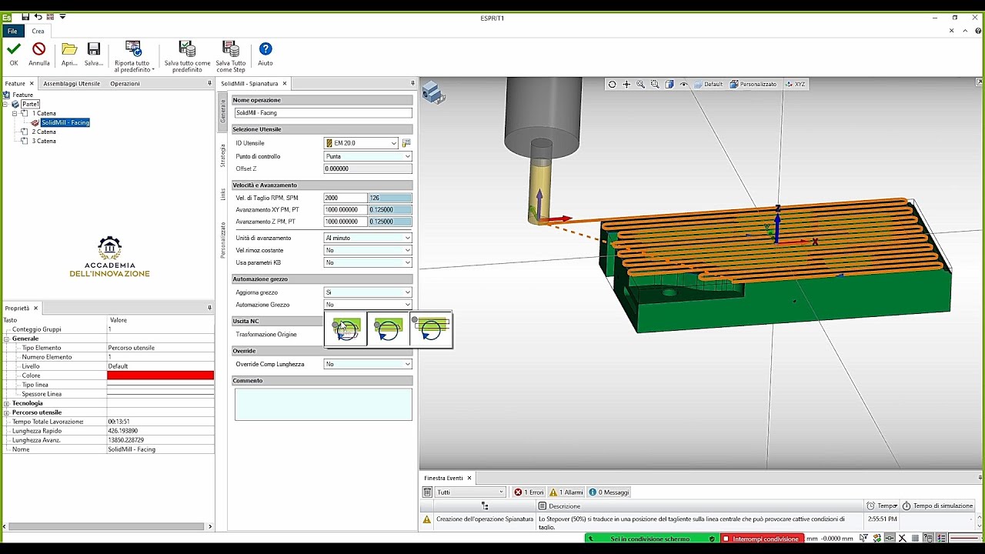Click the Annulla cancel icon
This screenshot has height=554, width=985.
point(38,49)
